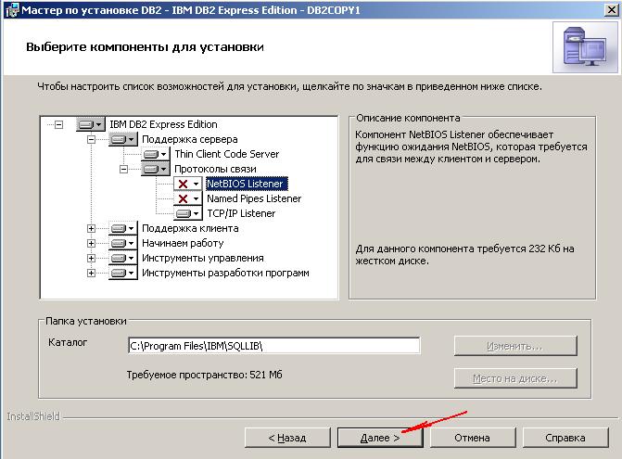Viewport: 622px width, 459px height.
Task: Open install-state dropdown for Поддержка сервера
Action: (123, 139)
